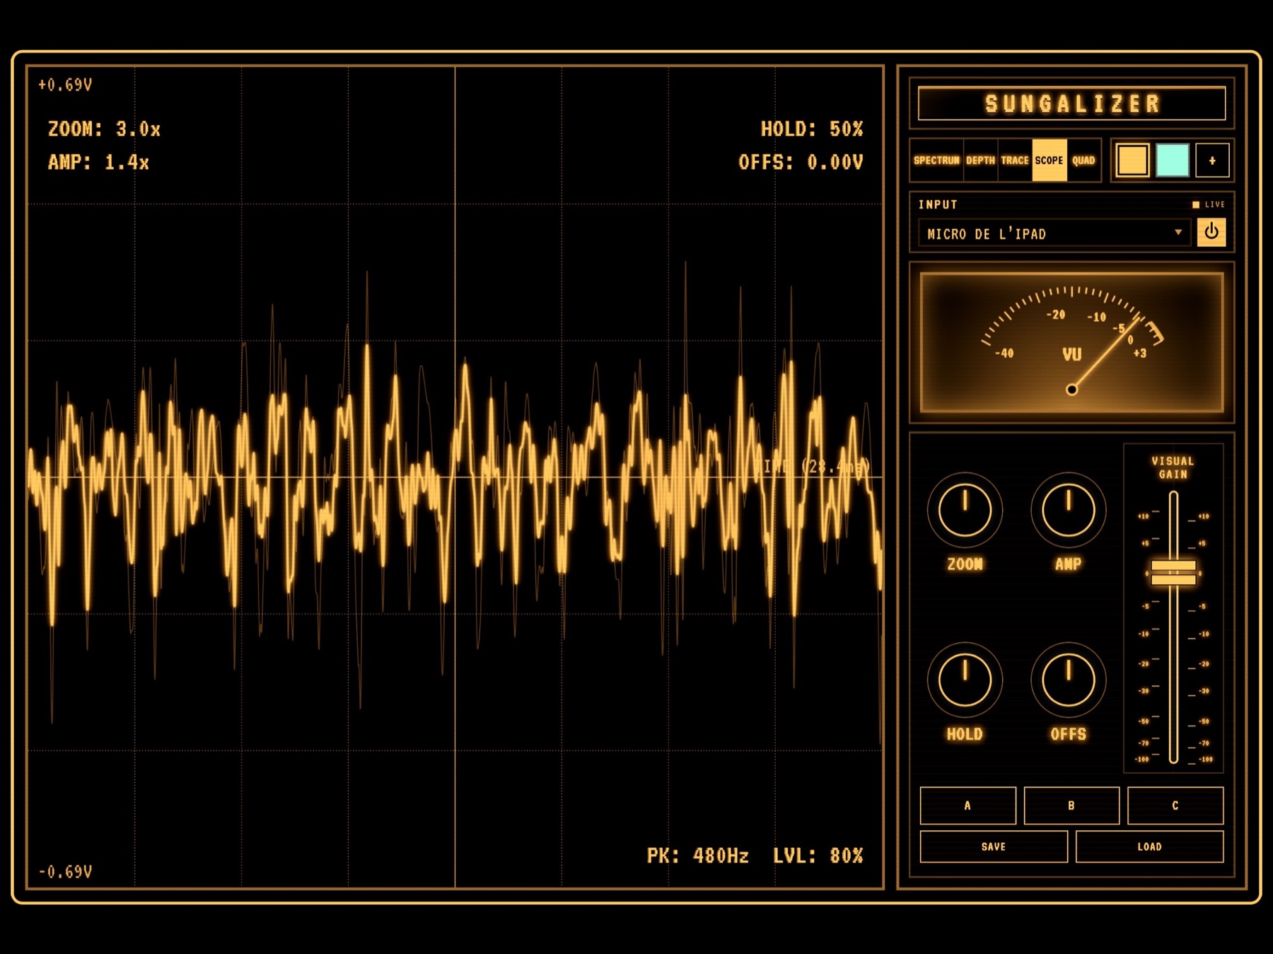The image size is (1273, 954).
Task: Click the AMP: 1.4x readout
Action: click(x=98, y=163)
